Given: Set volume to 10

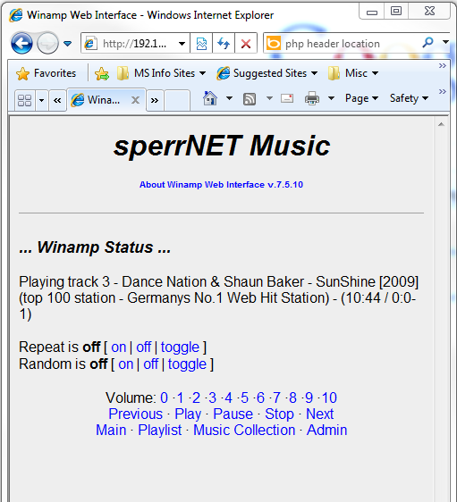Looking at the screenshot, I should coord(329,398).
